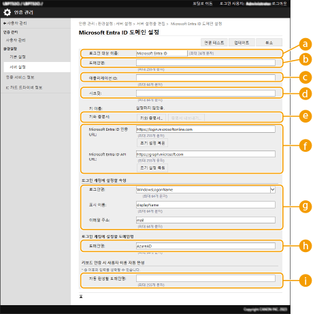Image resolution: width=313 pixels, height=314 pixels.
Task: Click the 업데이트 button
Action: point(242,43)
